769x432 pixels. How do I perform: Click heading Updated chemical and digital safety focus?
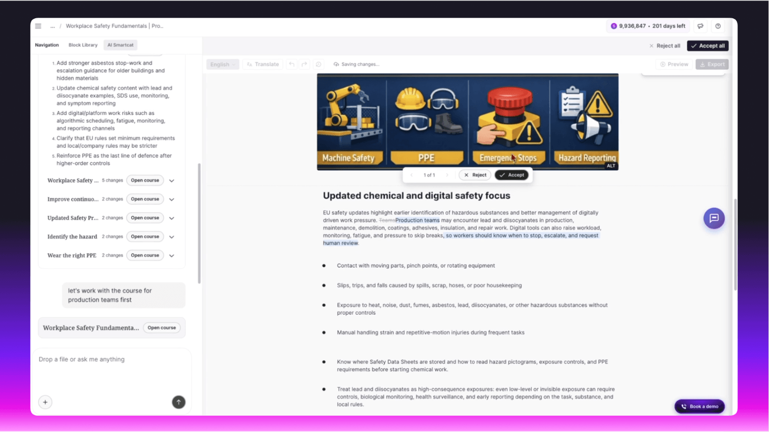(x=416, y=196)
